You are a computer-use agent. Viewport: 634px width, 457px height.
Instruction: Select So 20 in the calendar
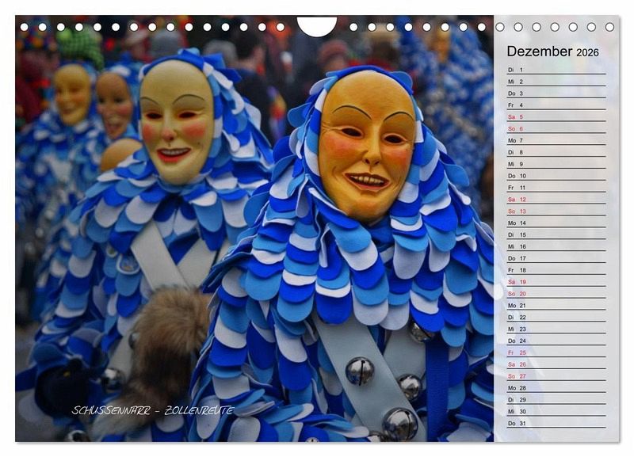point(555,294)
